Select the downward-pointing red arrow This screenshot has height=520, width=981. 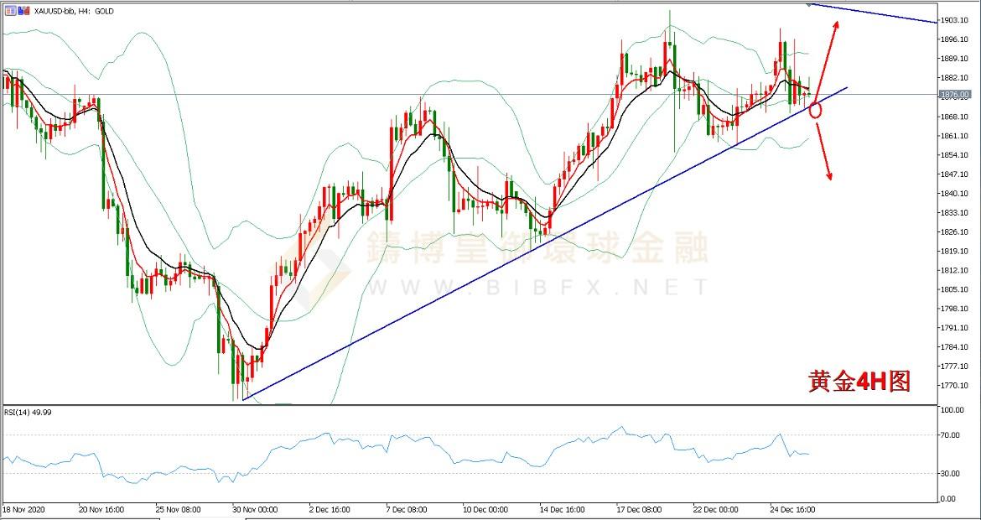[x=825, y=153]
